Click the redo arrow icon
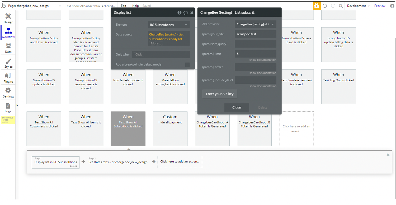Viewport: 396px width, 205px height. click(x=333, y=6)
